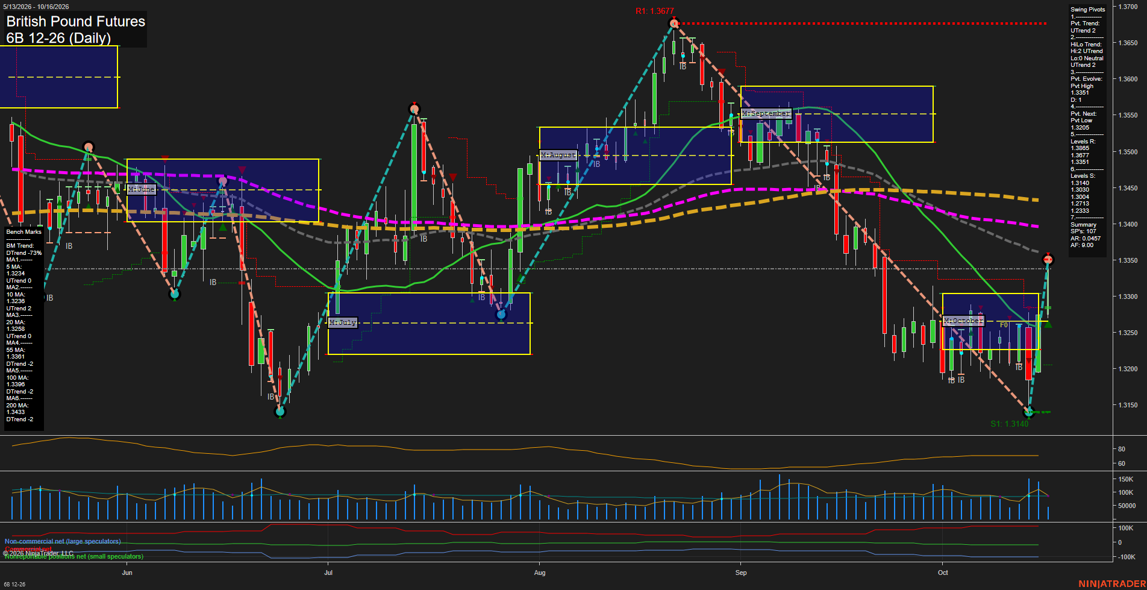Select the pivot low marker above the S1 label
Viewport: 1147px width, 590px height.
[1029, 412]
